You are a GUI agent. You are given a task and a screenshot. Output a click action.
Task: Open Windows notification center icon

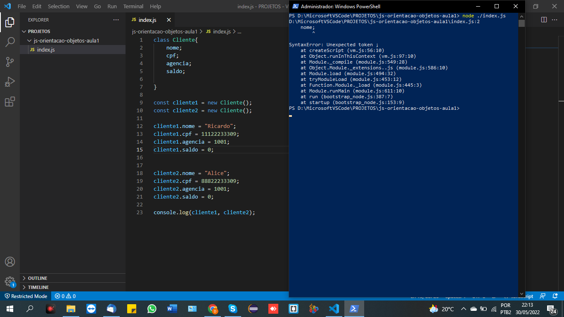[551, 309]
